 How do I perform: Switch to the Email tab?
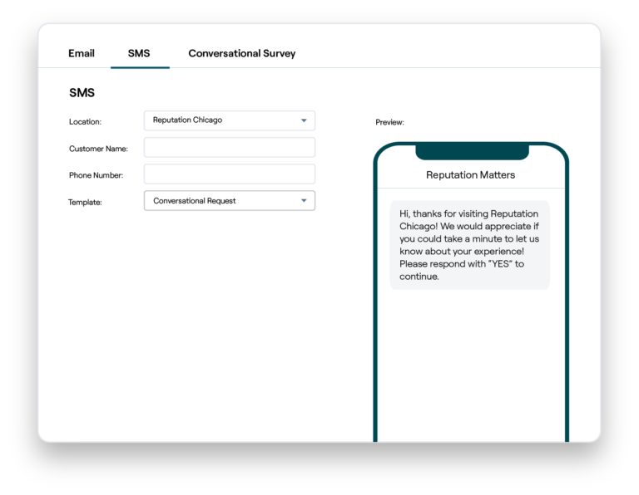(82, 53)
